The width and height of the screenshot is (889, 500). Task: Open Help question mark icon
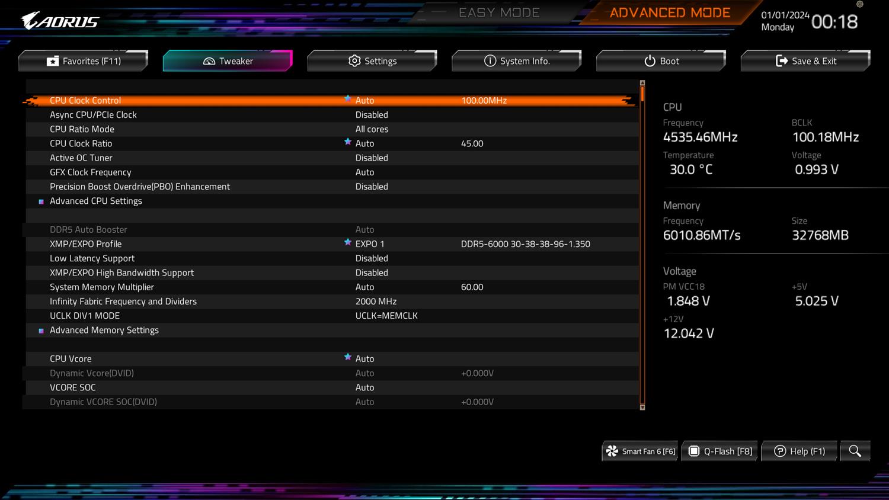pyautogui.click(x=780, y=451)
